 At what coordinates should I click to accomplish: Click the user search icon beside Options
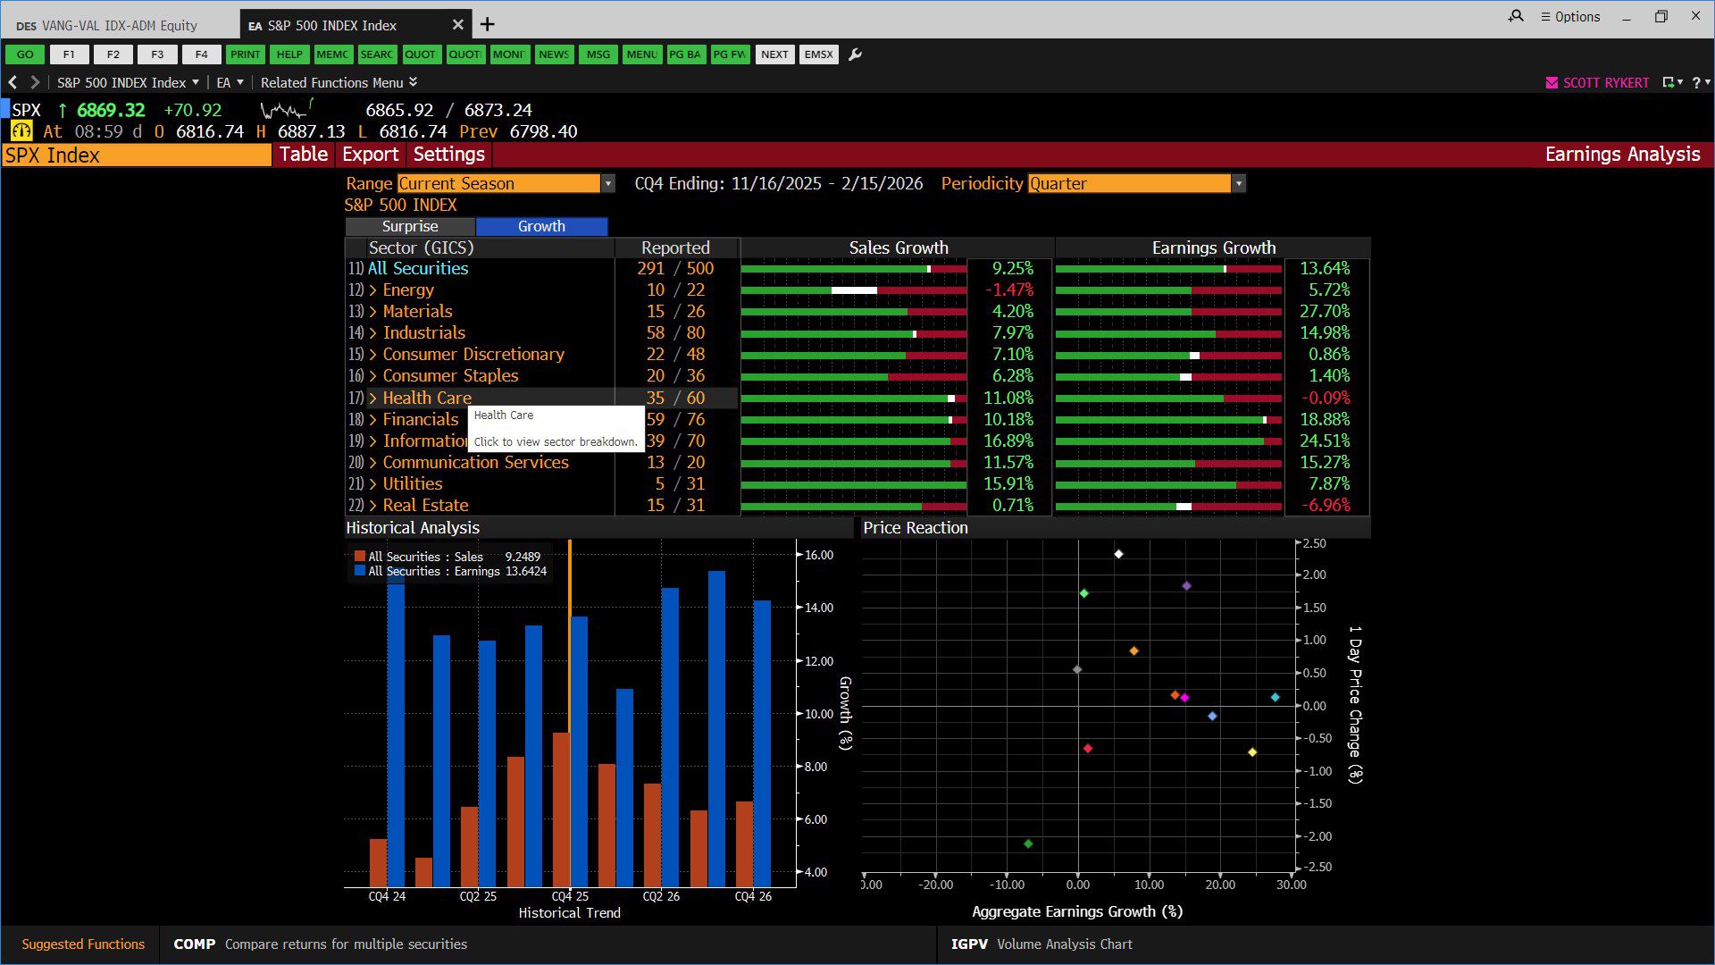coord(1516,16)
